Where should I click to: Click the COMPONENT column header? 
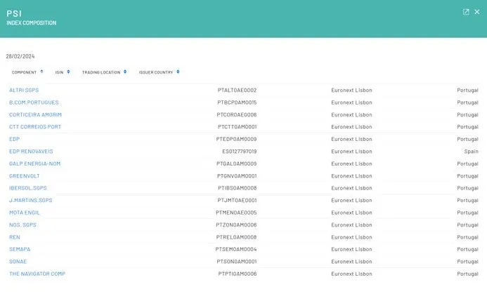[x=24, y=72]
